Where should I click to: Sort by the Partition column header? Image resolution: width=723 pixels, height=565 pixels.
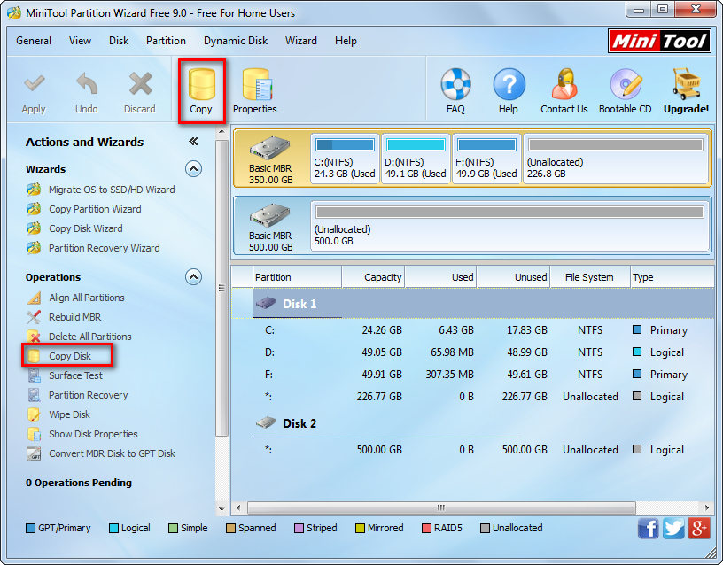298,277
